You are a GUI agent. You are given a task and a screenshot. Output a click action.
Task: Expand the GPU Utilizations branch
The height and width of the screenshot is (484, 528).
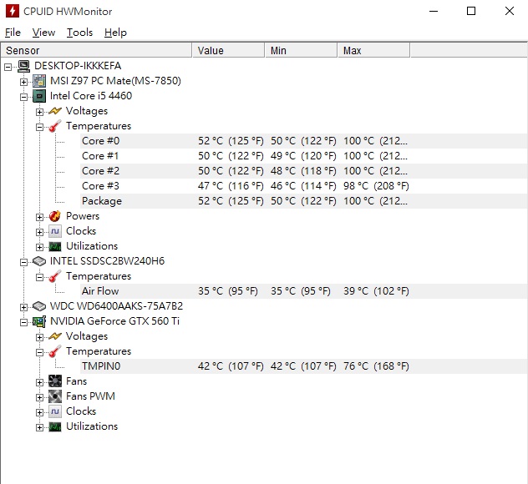tap(39, 427)
